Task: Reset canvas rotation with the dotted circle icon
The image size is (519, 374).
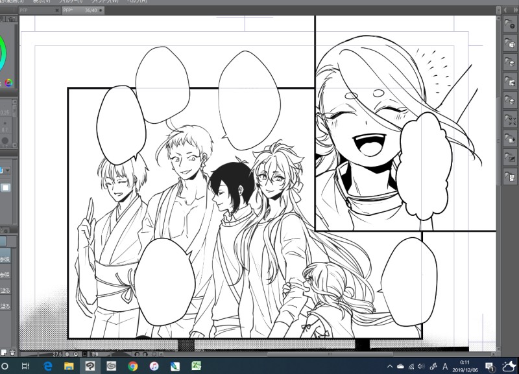Action: point(154,354)
